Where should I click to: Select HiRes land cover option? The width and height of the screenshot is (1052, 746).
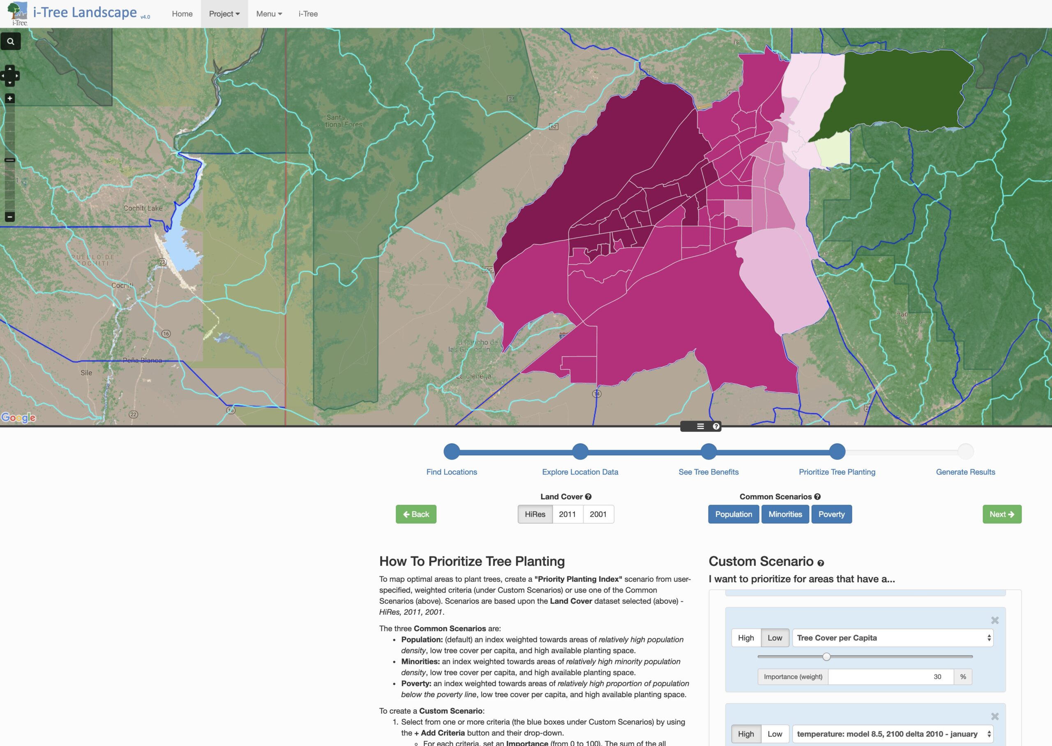tap(535, 514)
